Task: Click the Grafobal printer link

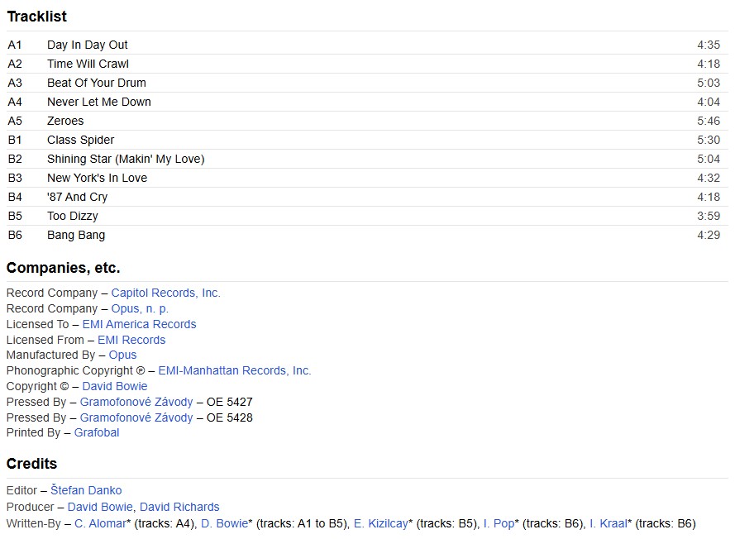Action: pyautogui.click(x=97, y=432)
